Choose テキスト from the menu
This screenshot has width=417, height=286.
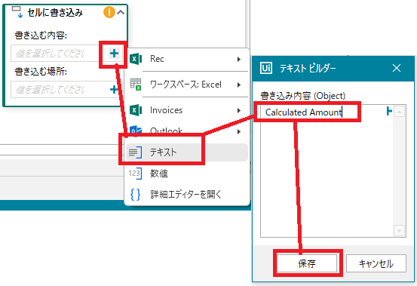[187, 152]
